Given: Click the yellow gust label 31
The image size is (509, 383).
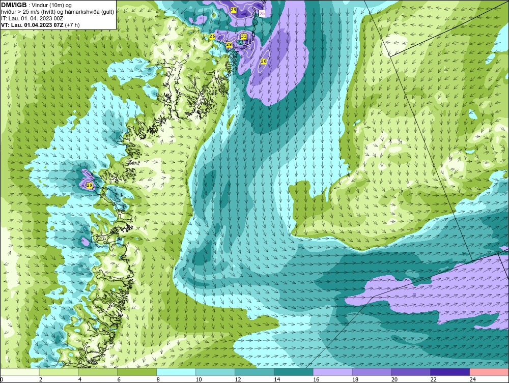Looking at the screenshot, I should point(244,36).
